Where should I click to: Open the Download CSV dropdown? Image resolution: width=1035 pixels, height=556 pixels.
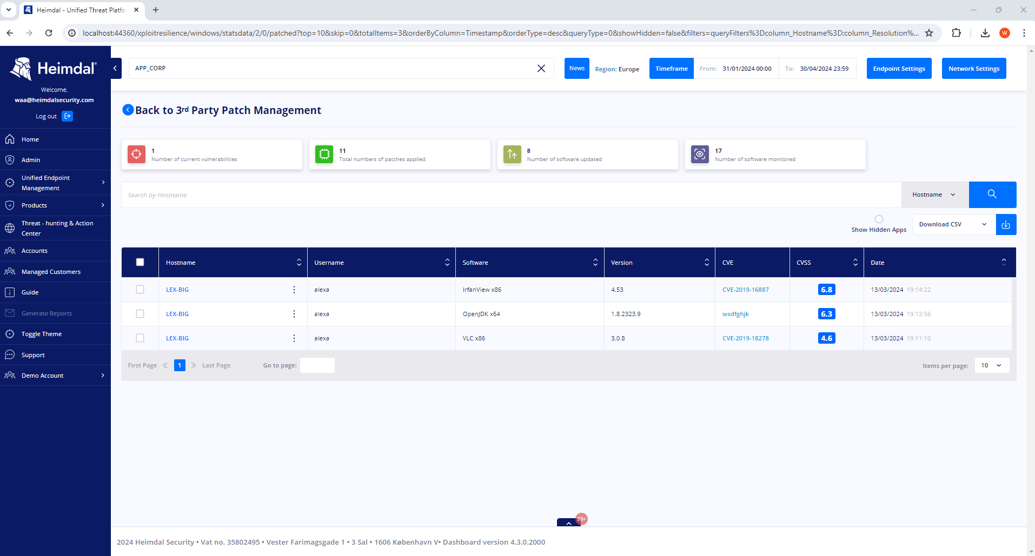954,224
